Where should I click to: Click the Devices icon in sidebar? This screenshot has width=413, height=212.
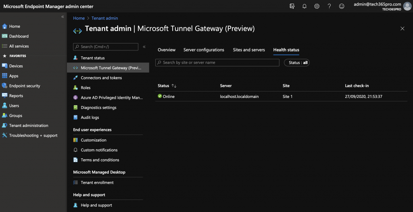[x=5, y=66]
